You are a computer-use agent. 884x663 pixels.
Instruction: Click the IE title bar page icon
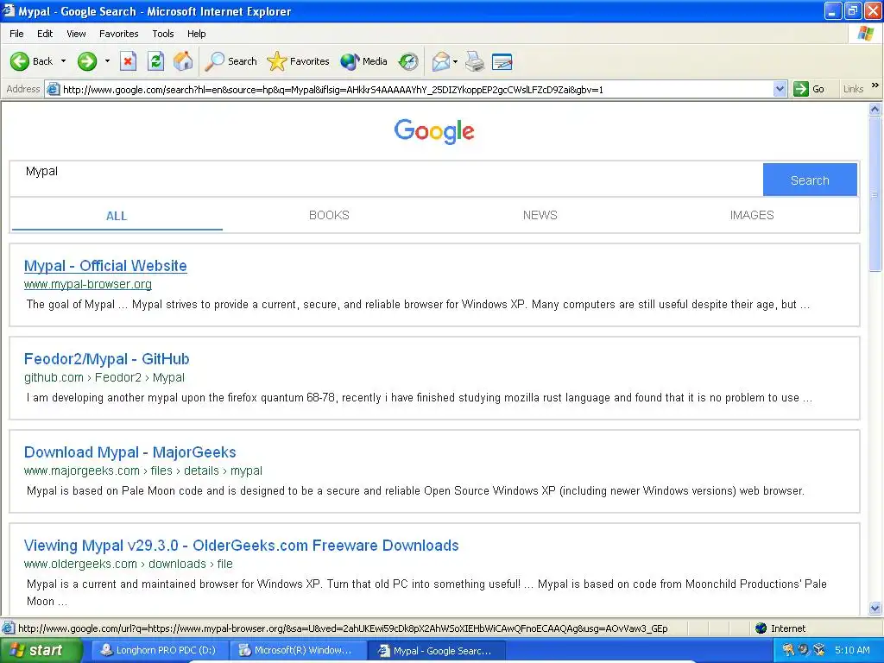point(9,10)
